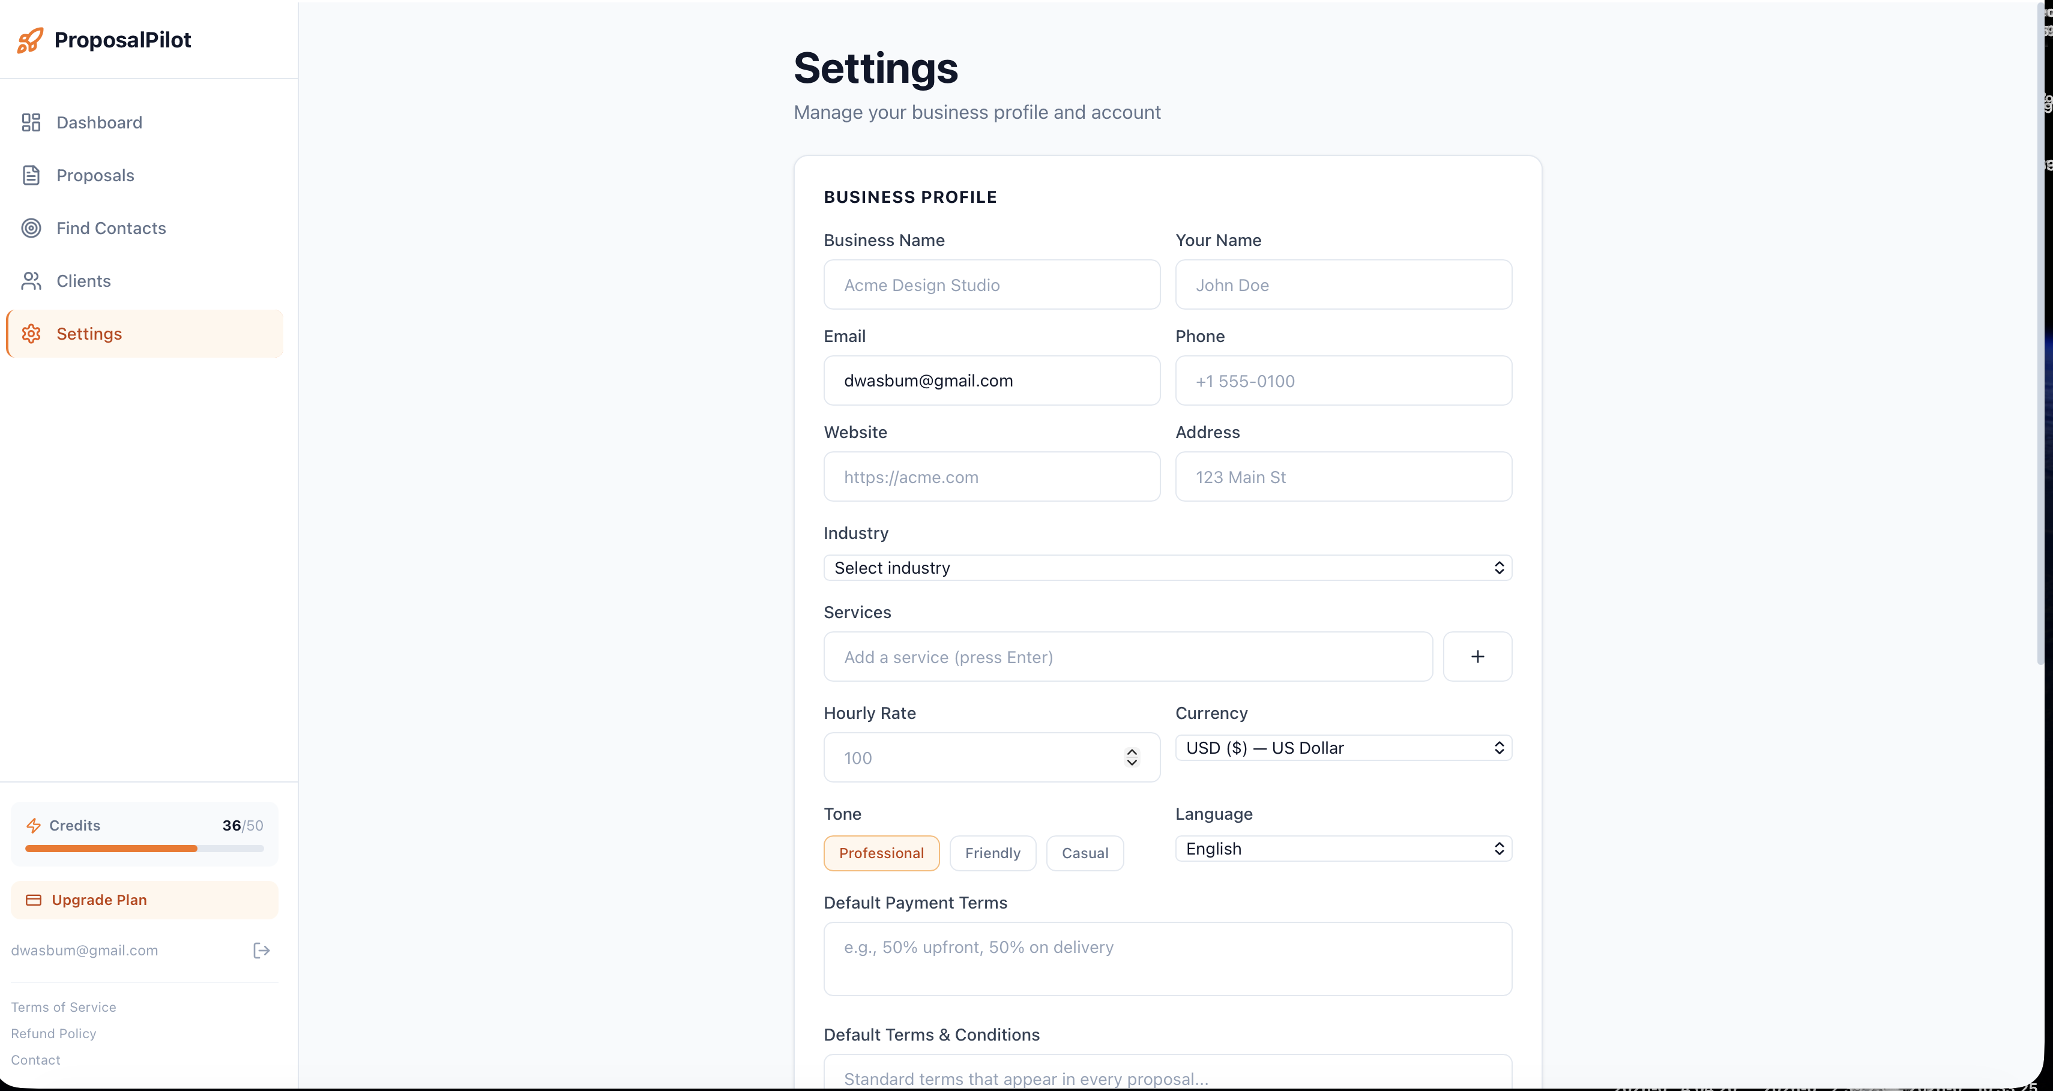Select the Casual tone option
The width and height of the screenshot is (2053, 1091).
1085,853
